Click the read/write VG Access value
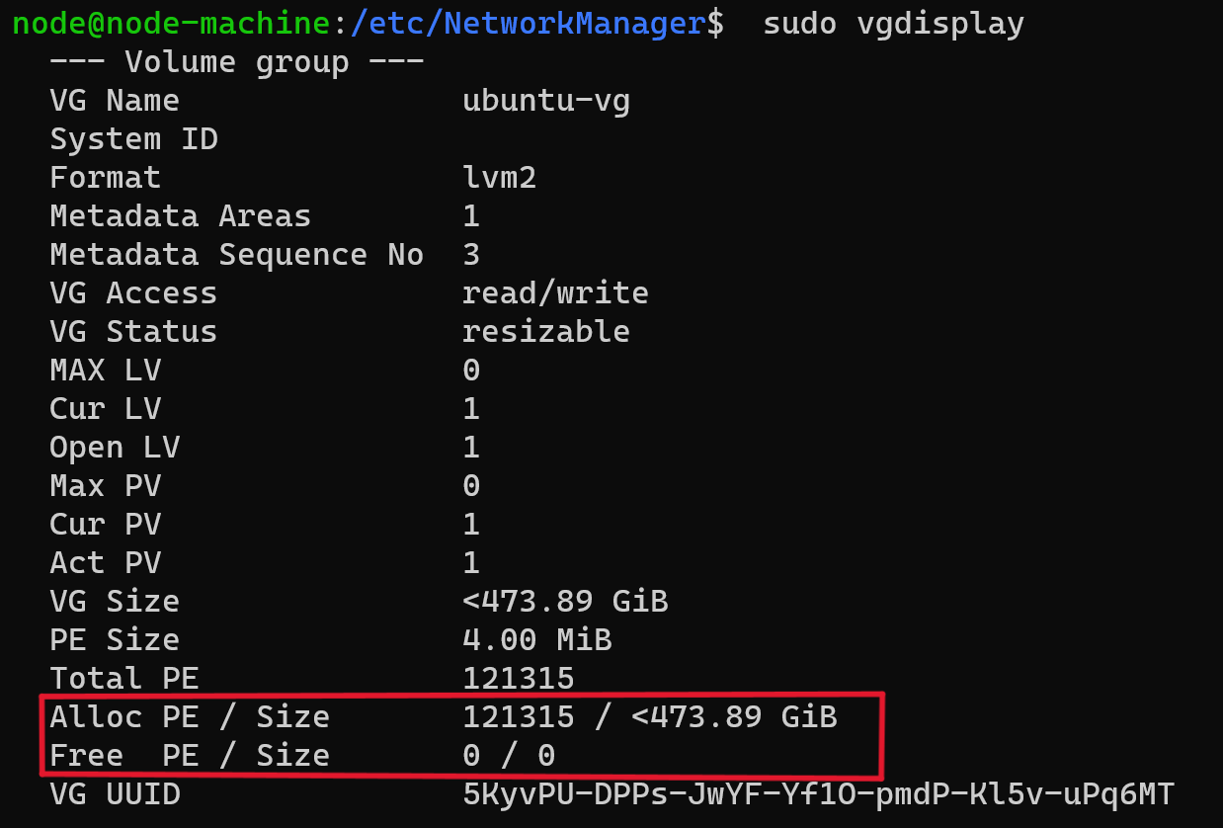This screenshot has width=1223, height=828. [555, 293]
